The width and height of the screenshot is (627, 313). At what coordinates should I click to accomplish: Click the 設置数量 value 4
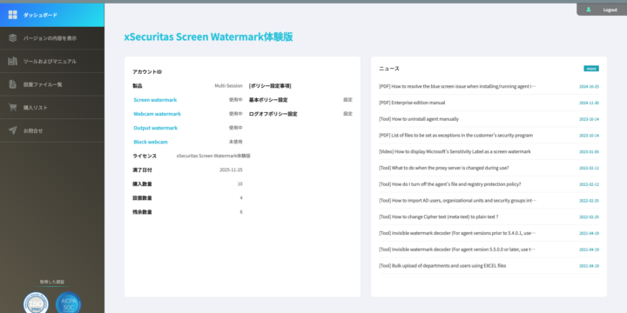(x=241, y=198)
